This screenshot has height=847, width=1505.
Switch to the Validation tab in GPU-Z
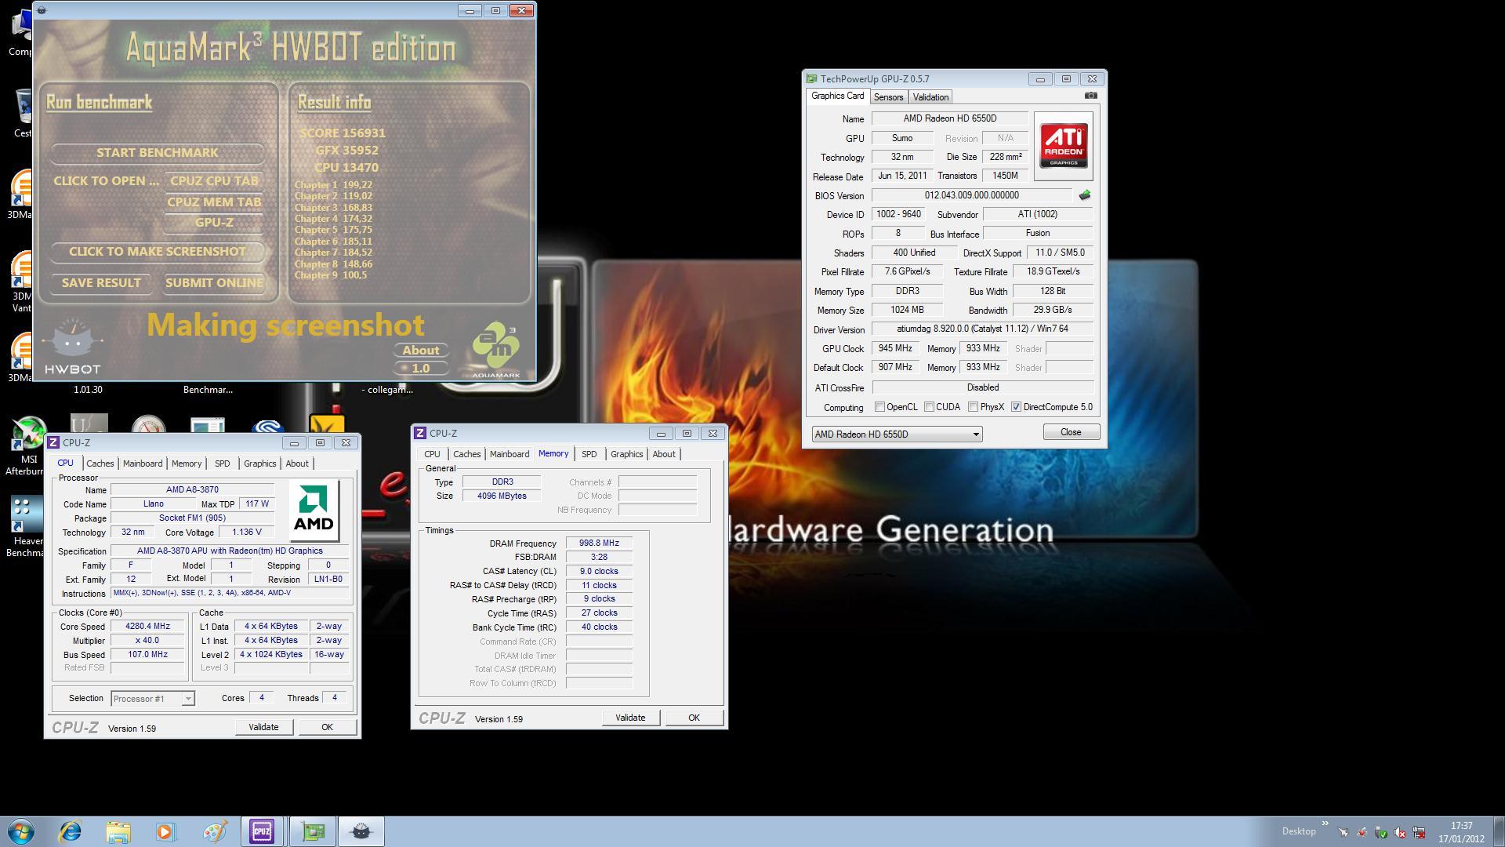click(x=930, y=97)
